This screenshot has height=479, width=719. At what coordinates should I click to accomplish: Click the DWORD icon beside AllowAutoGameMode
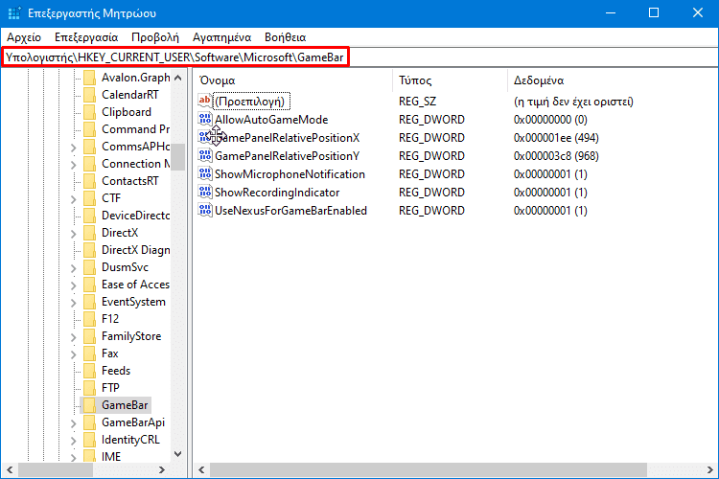pos(204,119)
